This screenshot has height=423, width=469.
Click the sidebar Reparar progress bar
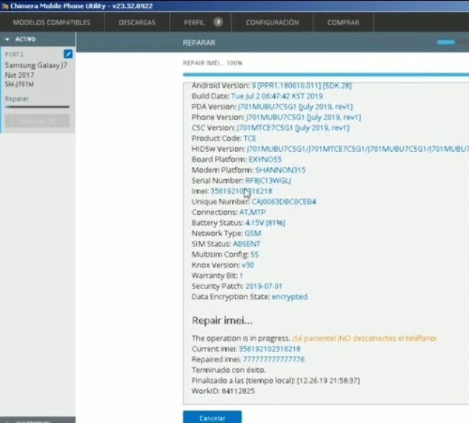coord(37,107)
